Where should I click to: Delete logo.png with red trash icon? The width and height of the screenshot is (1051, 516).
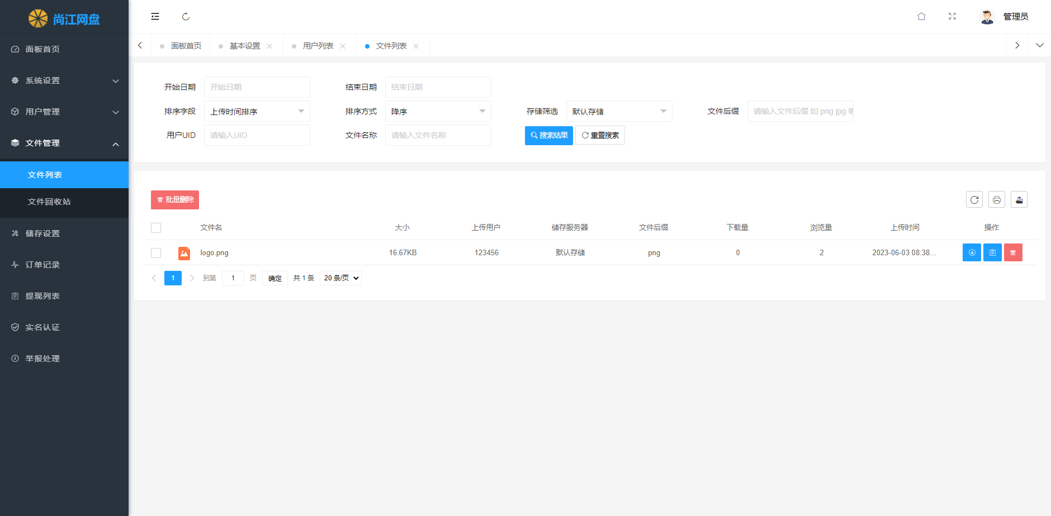[1012, 253]
